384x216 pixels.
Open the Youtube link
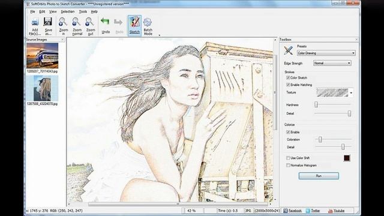pyautogui.click(x=339, y=211)
